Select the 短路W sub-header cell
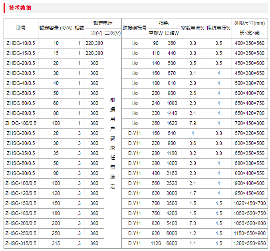 tap(172, 33)
